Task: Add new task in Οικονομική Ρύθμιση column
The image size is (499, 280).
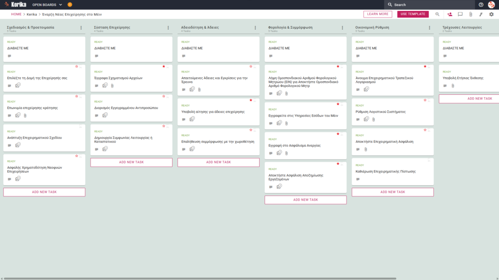Action: tap(393, 192)
